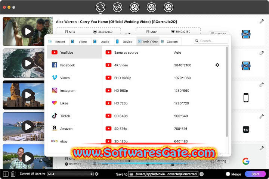Click the MOV output format icon
269x179 pixels.
[246, 34]
